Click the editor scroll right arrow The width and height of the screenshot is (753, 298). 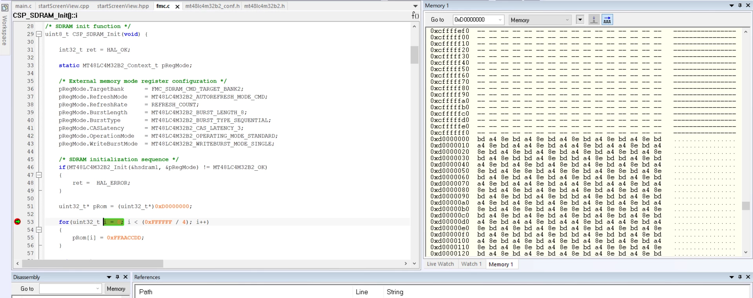pos(406,264)
